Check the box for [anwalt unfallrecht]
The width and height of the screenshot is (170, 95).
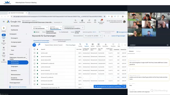click(x=35, y=70)
